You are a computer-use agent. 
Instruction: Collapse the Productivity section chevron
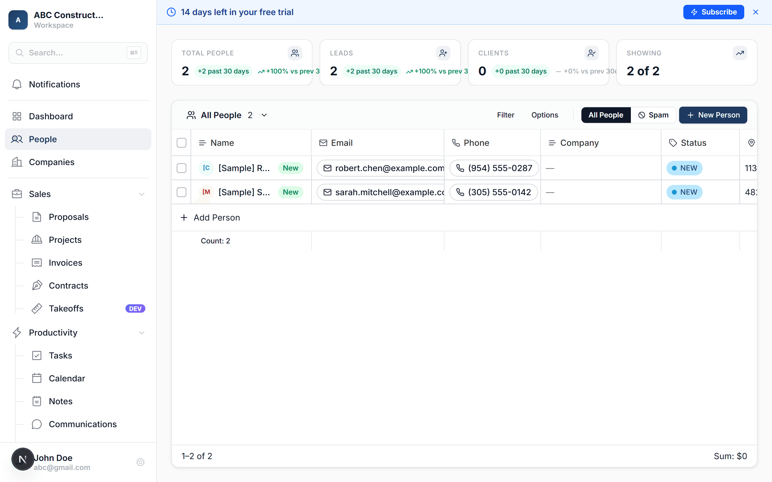click(142, 333)
